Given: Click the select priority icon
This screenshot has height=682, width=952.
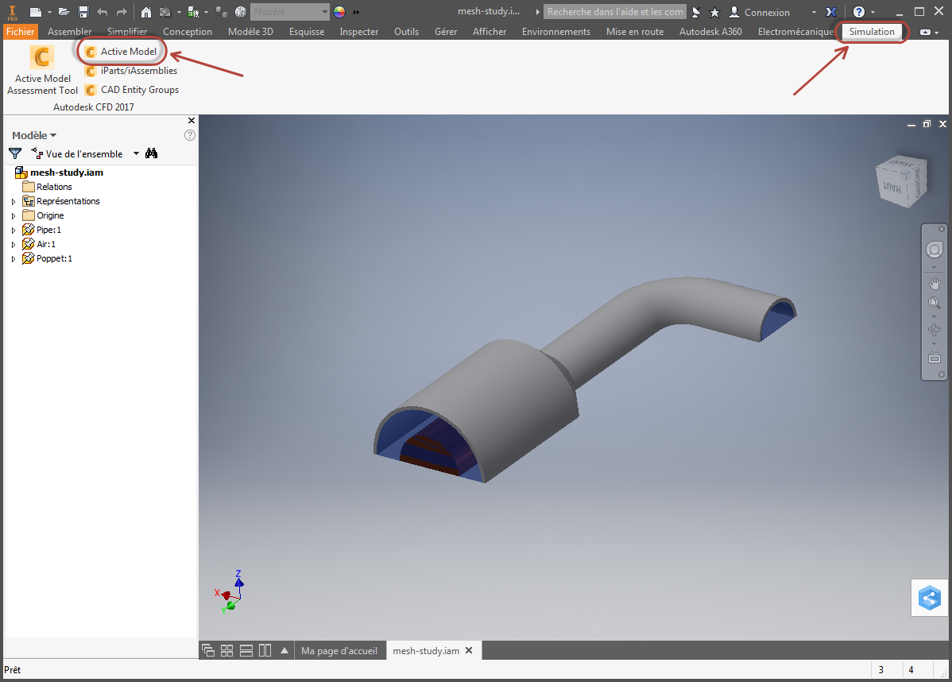Looking at the screenshot, I should (193, 12).
